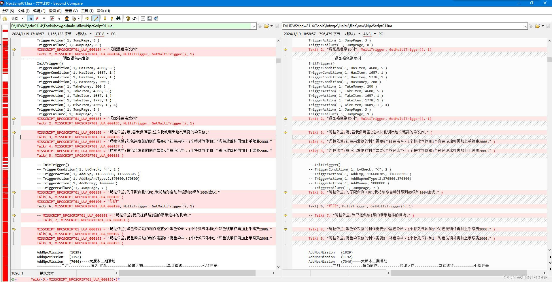Screen dimensions: 552x282
Task: Toggle Ignore Minor differences approx button
Action: tap(59, 18)
